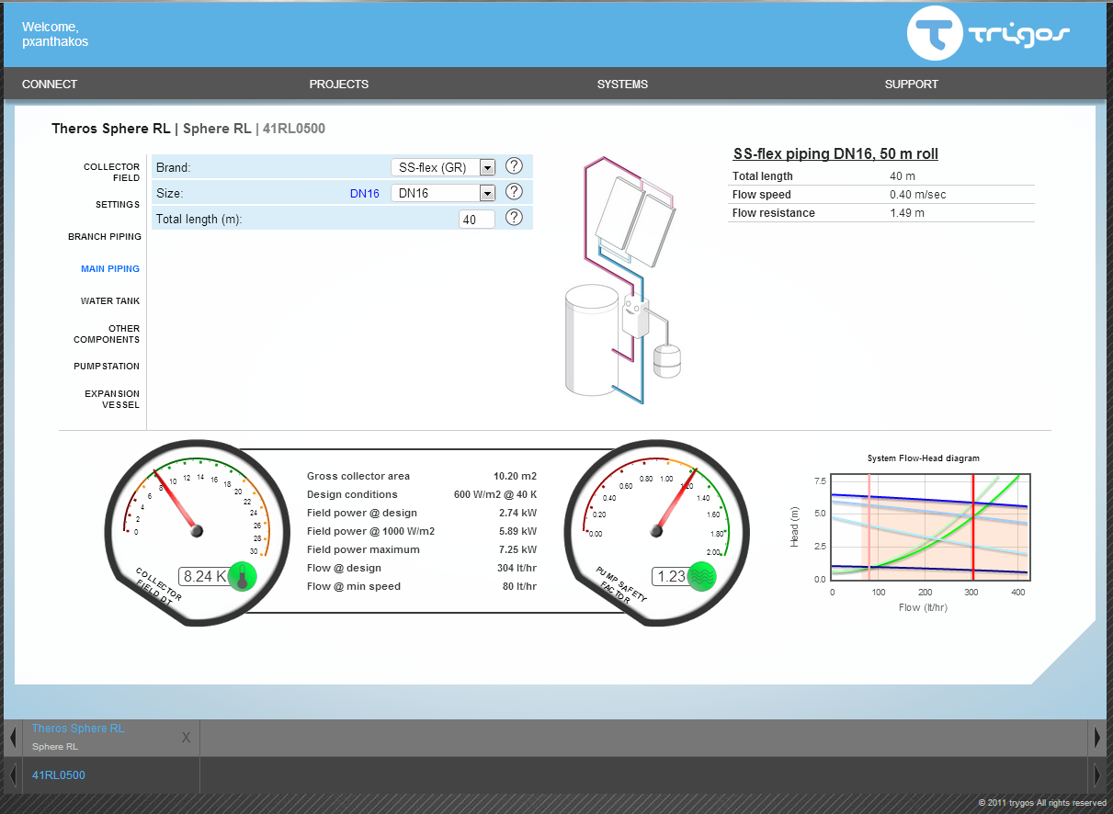Click the 8.24 K gauge readout

click(204, 576)
